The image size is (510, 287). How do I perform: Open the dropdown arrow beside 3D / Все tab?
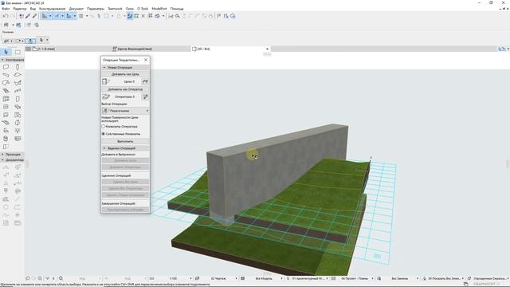pyautogui.click(x=268, y=49)
